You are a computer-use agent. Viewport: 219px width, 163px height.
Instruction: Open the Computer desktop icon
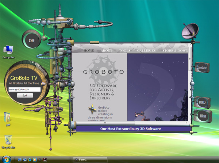[x=8, y=52]
